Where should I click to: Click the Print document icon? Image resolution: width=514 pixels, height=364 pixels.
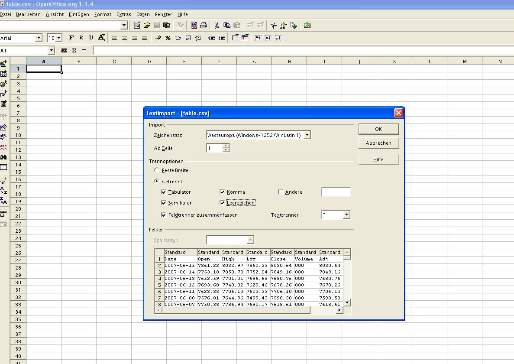click(204, 26)
